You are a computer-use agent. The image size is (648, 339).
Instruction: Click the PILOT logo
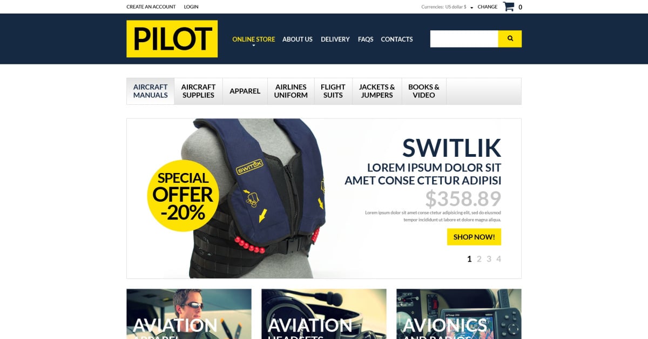[172, 39]
